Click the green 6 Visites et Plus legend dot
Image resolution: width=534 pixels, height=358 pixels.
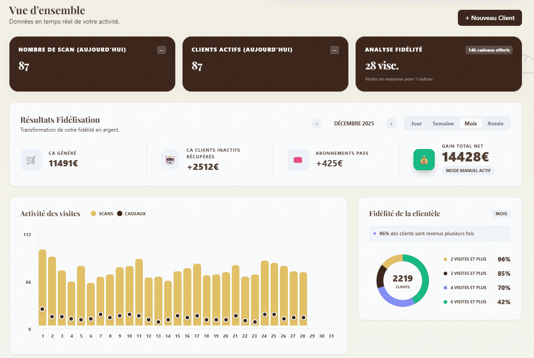445,302
